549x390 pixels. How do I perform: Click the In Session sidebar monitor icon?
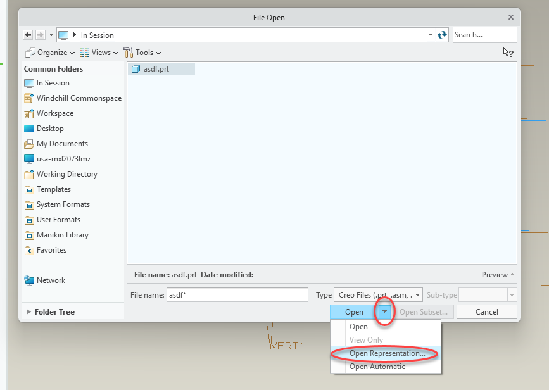click(x=29, y=84)
